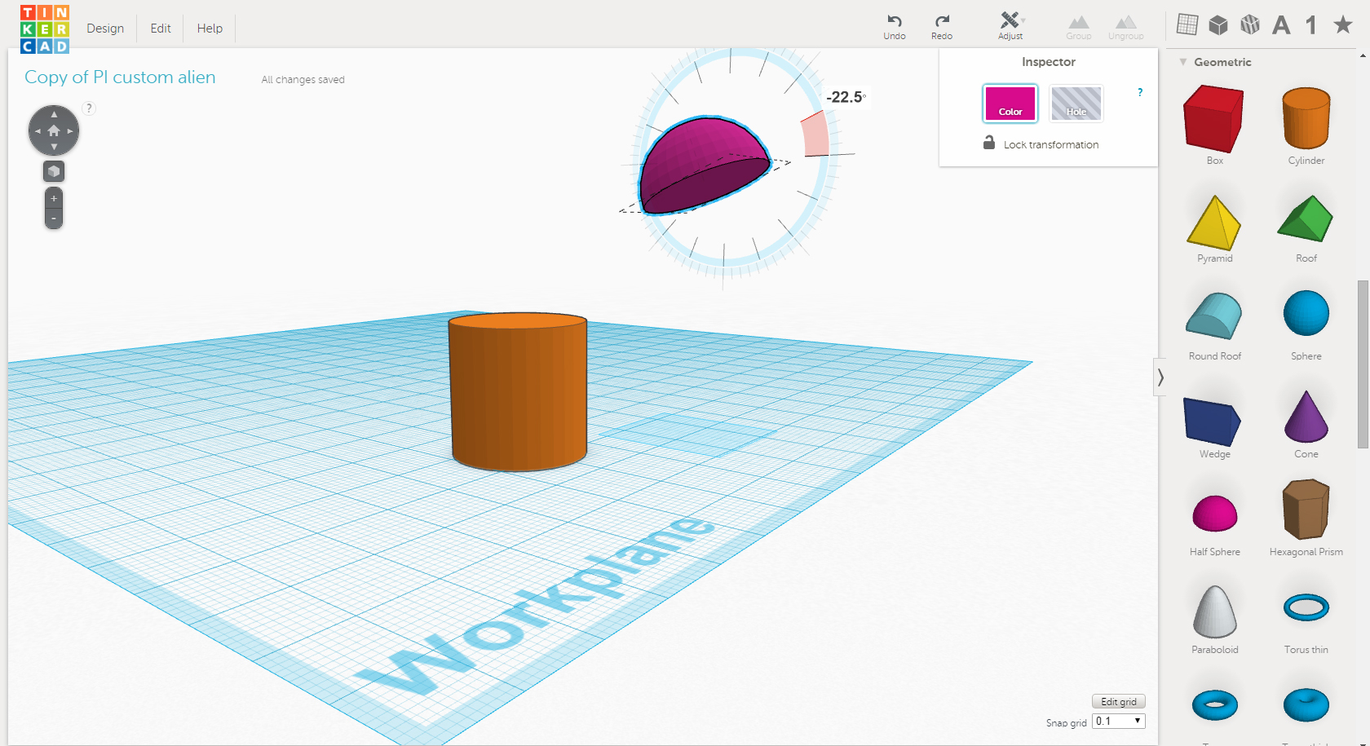The width and height of the screenshot is (1370, 746).
Task: Open the Snap grid dropdown
Action: [x=1119, y=722]
